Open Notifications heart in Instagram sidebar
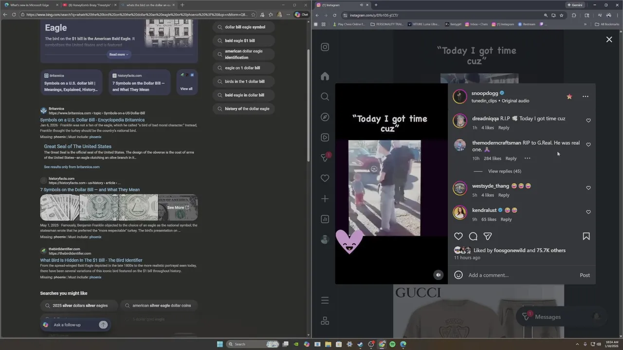623x350 pixels. [325, 178]
